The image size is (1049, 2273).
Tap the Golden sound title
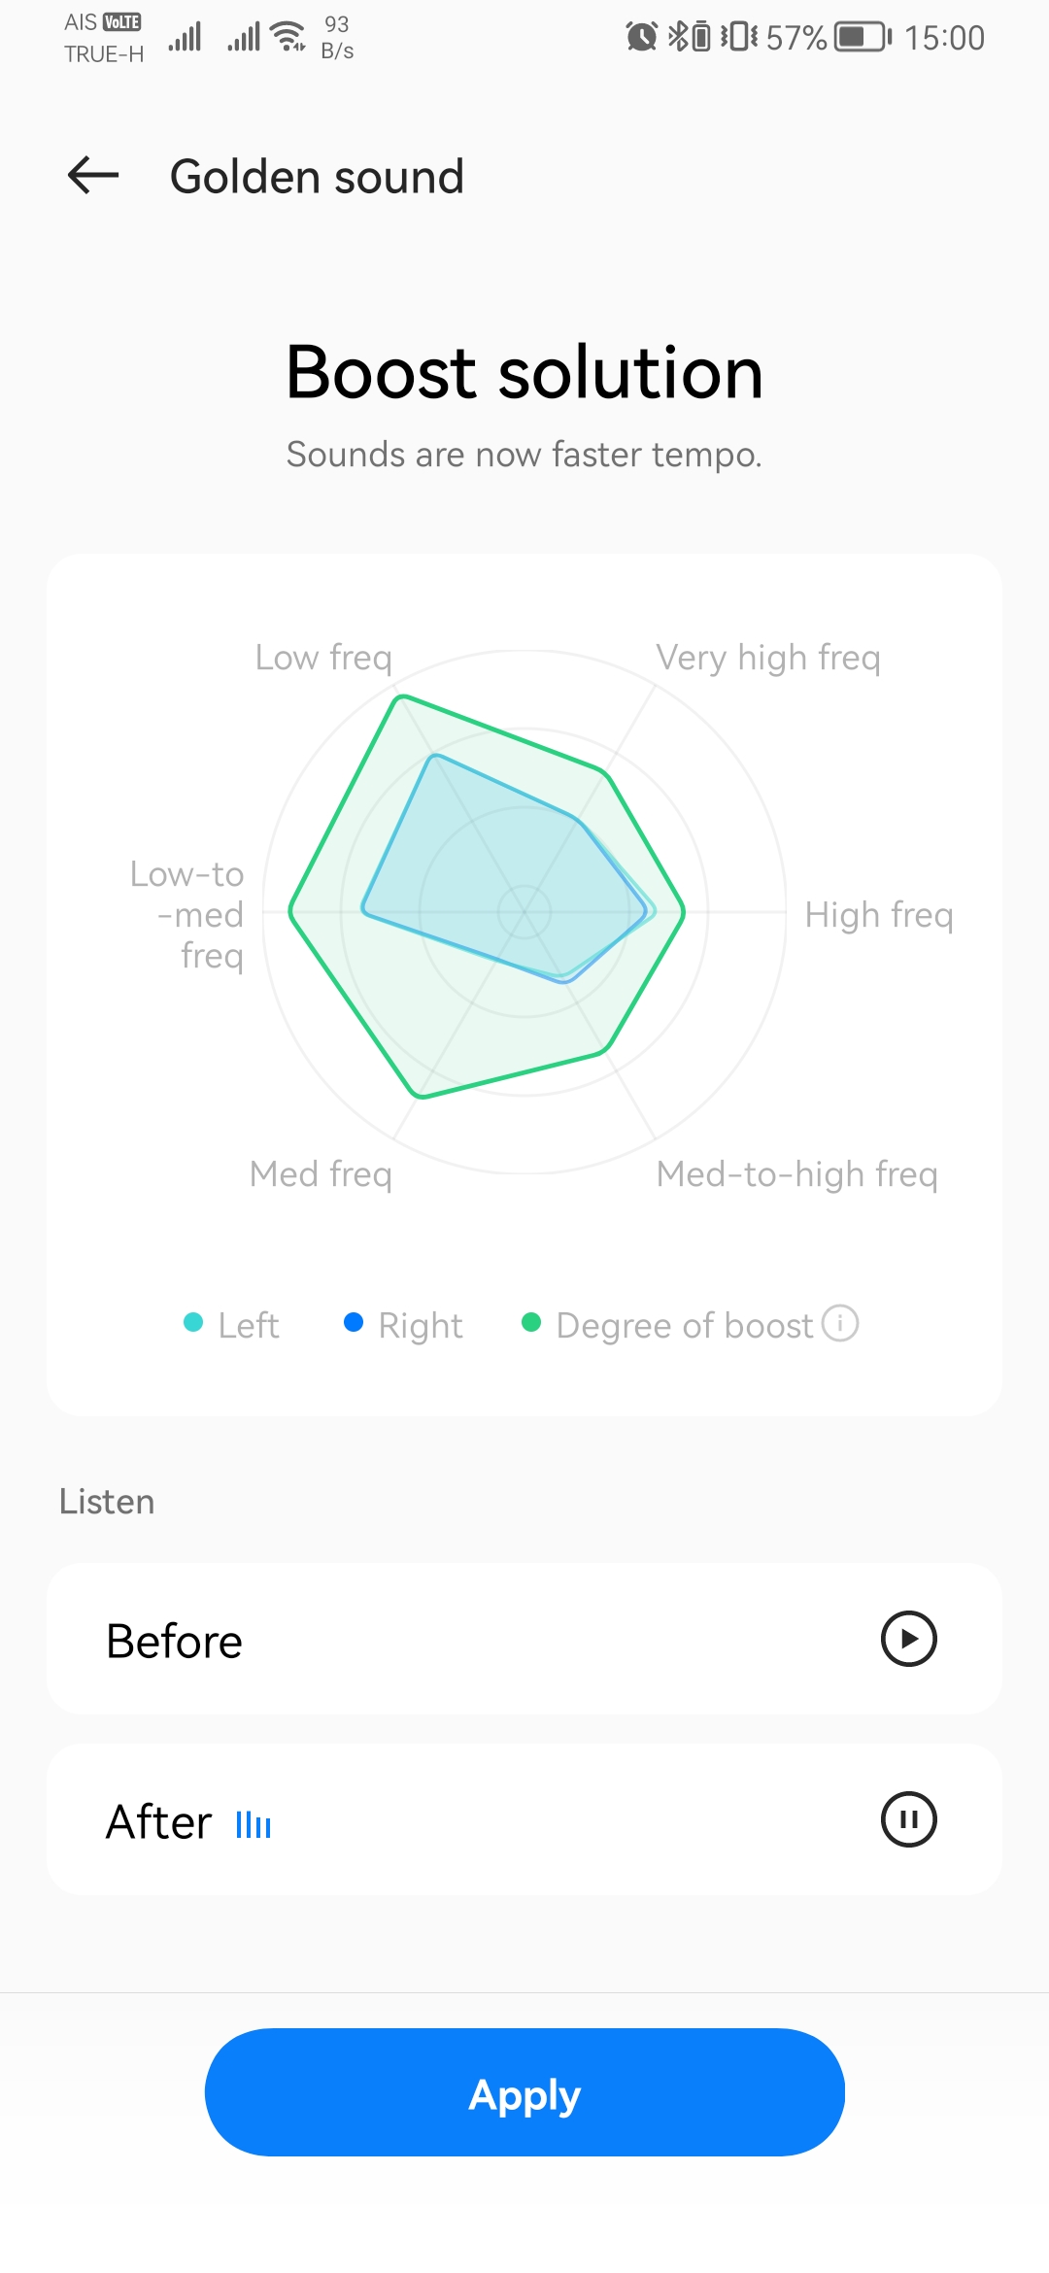[x=317, y=177]
